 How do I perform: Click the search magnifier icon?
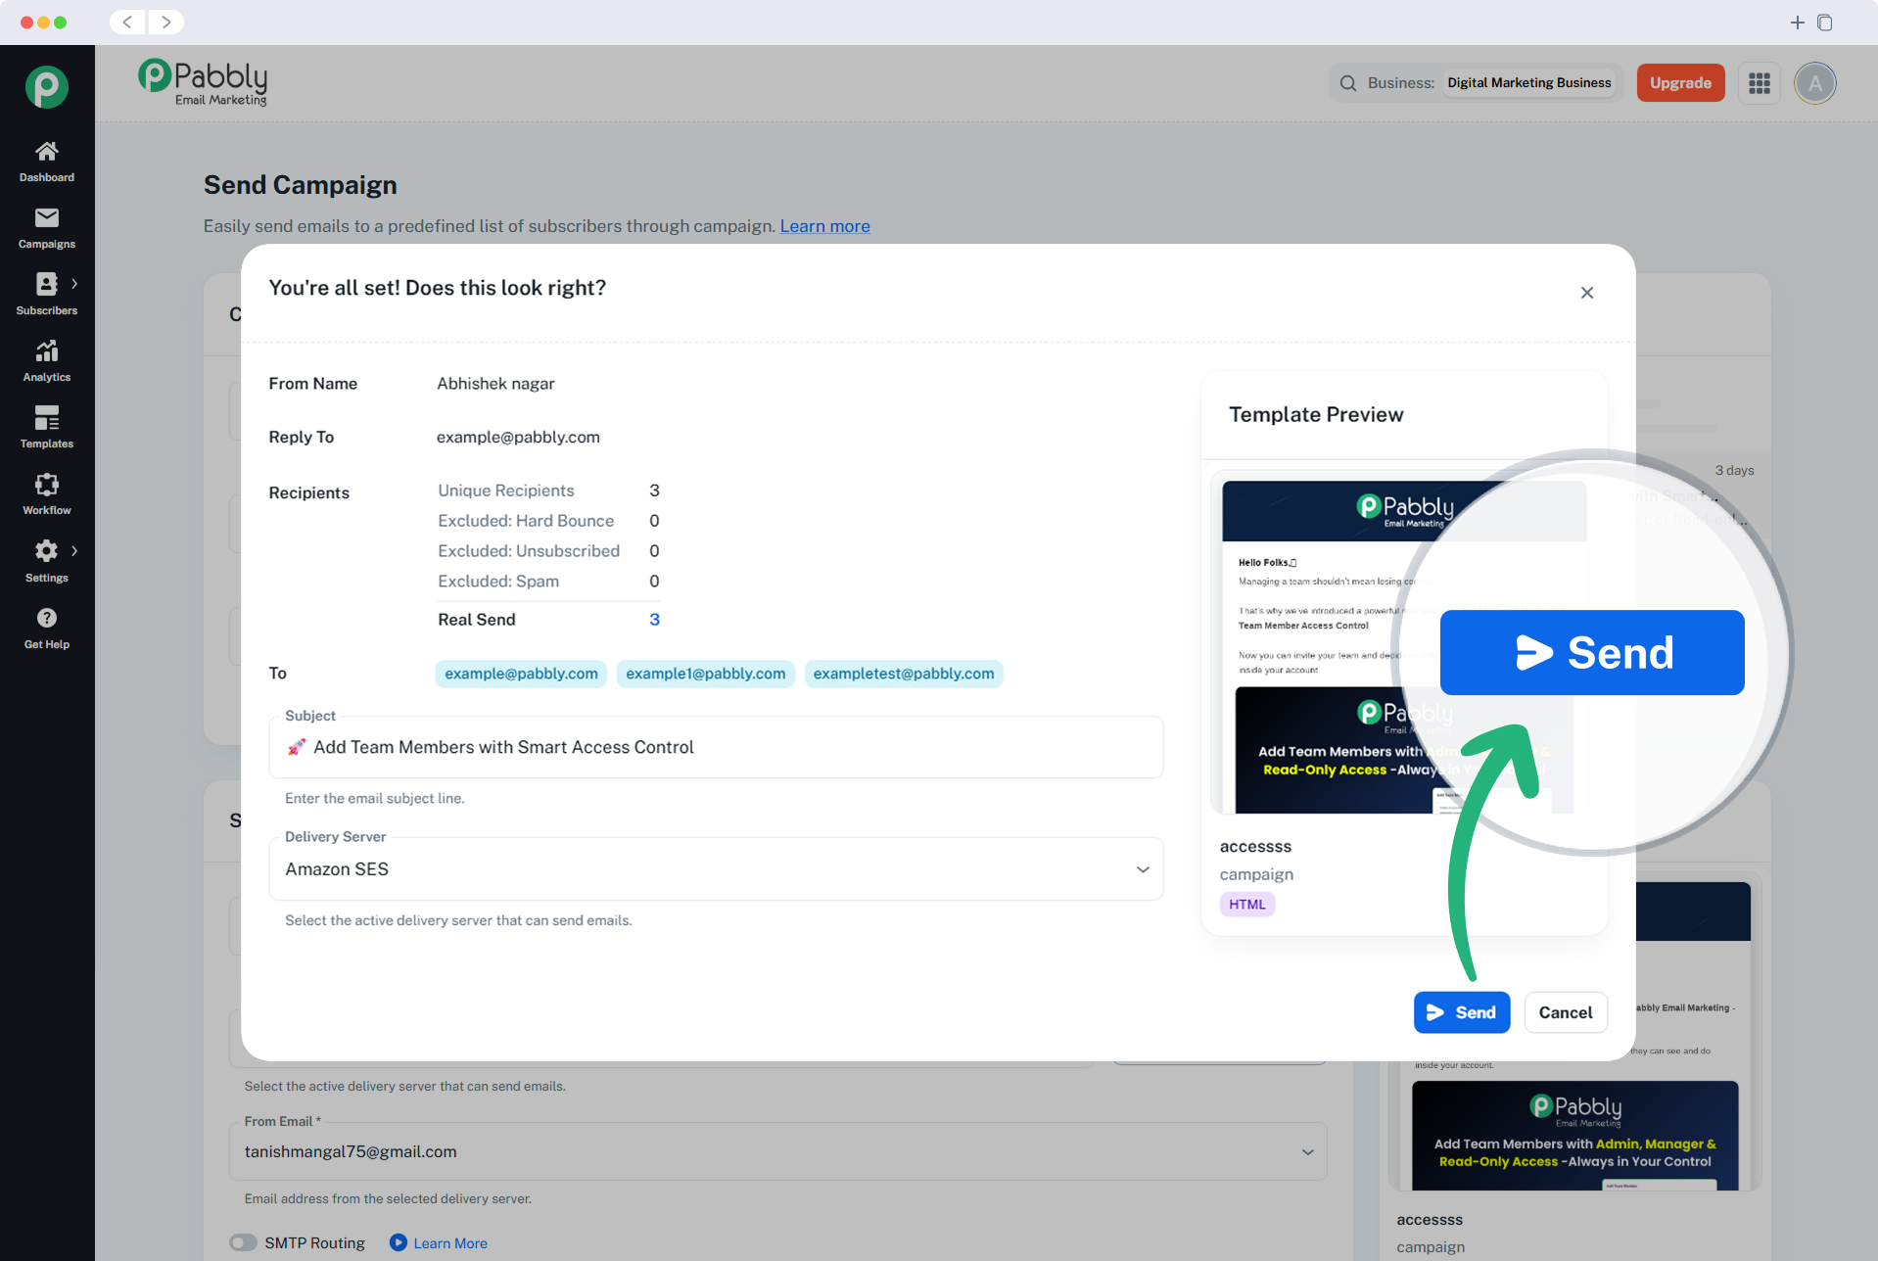pyautogui.click(x=1348, y=83)
